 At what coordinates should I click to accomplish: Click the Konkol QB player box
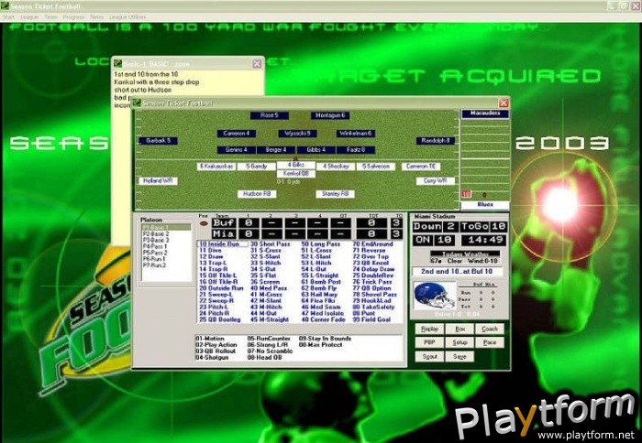[296, 174]
